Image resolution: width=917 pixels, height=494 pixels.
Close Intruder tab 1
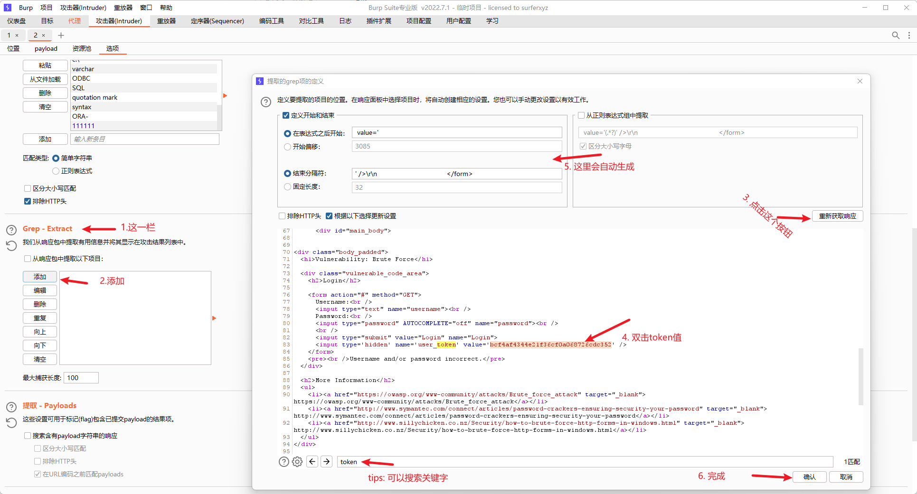click(17, 35)
